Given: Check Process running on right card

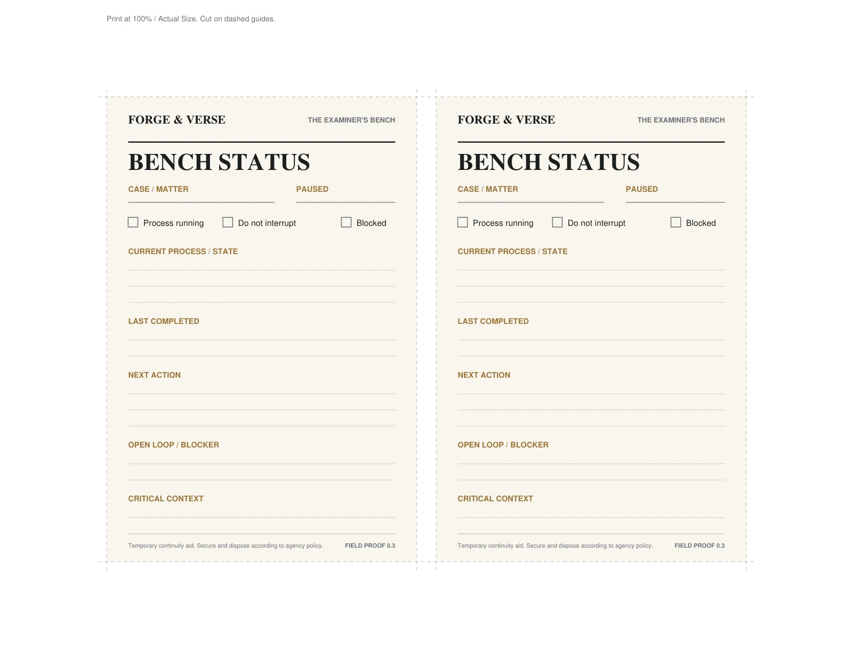Looking at the screenshot, I should coord(463,222).
